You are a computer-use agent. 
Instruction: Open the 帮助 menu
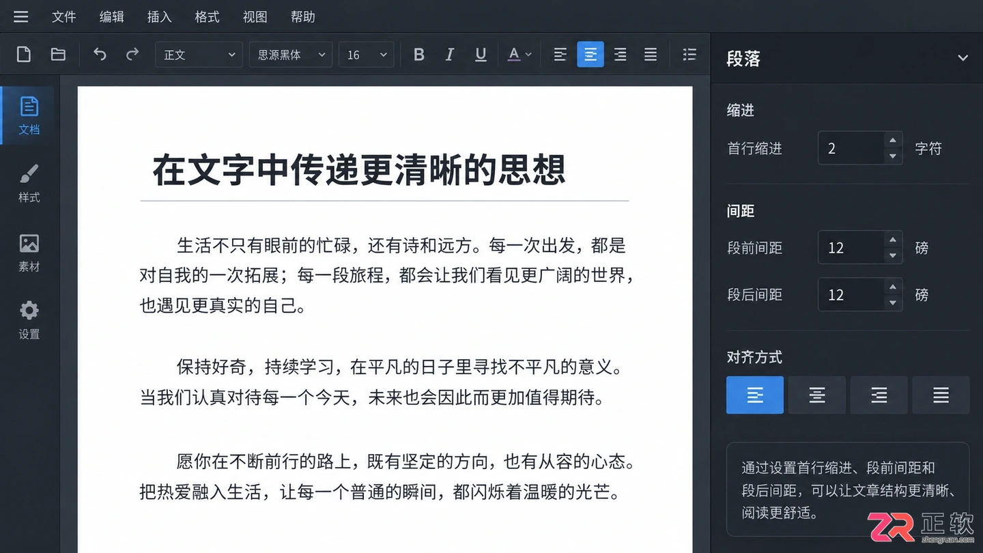(302, 16)
